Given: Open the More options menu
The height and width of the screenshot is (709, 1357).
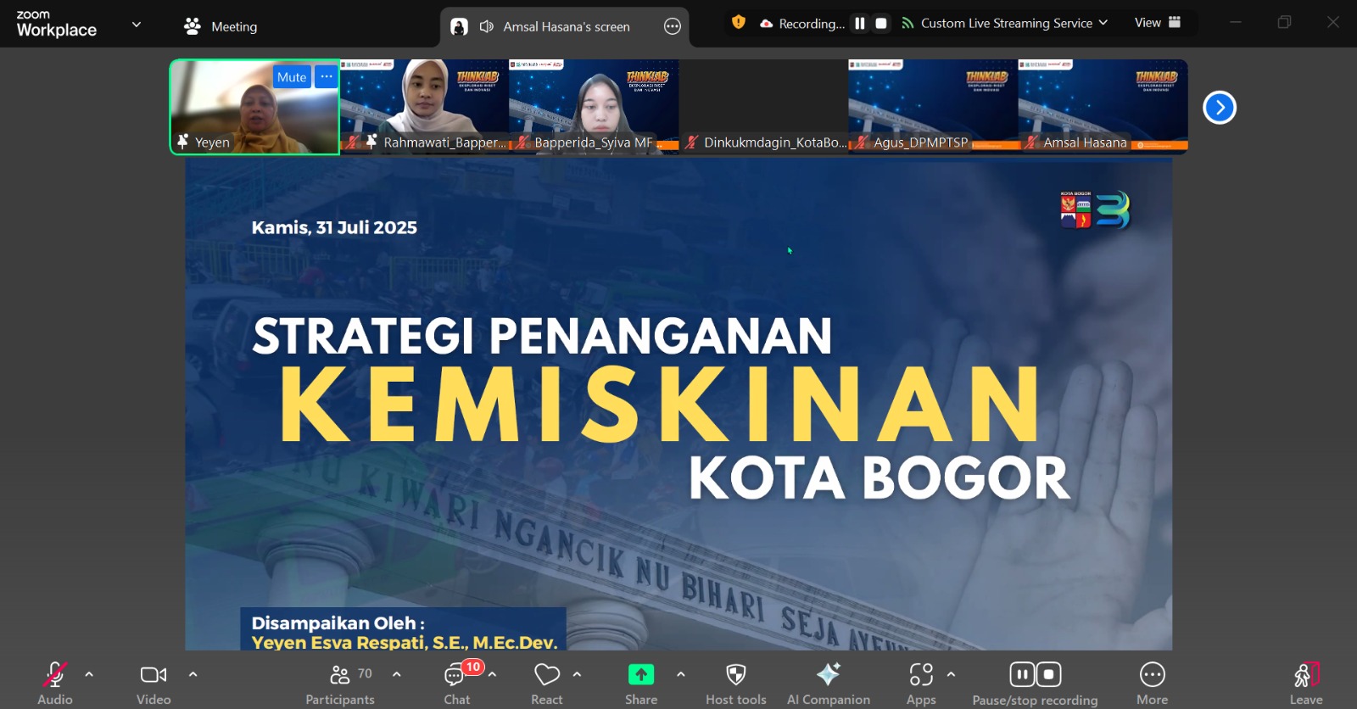Looking at the screenshot, I should (1152, 676).
